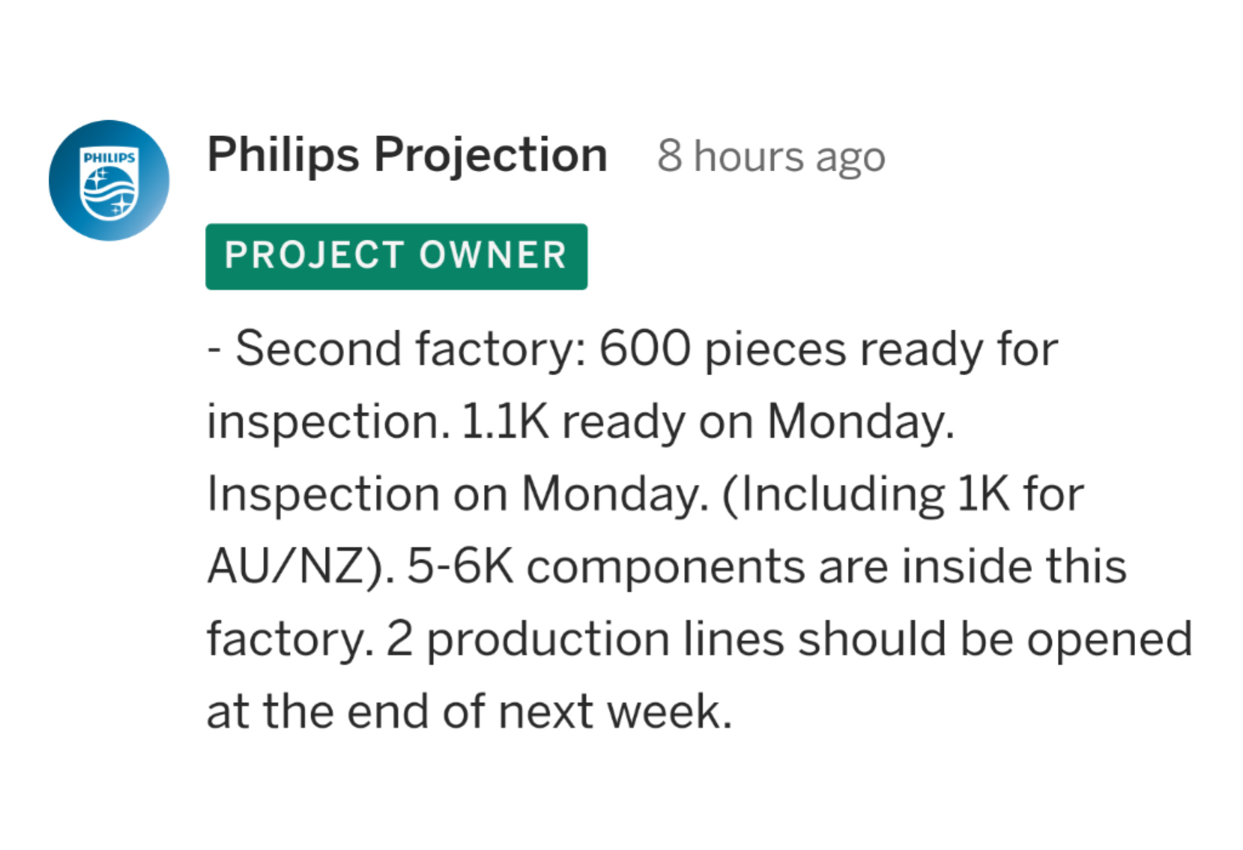
Task: Click the "600 pieces" text in the comment
Action: [x=722, y=349]
